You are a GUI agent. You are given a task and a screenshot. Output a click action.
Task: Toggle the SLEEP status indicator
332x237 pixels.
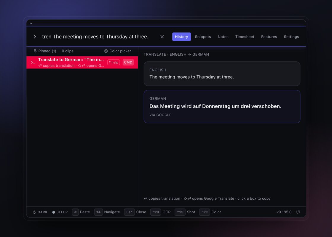[60, 212]
